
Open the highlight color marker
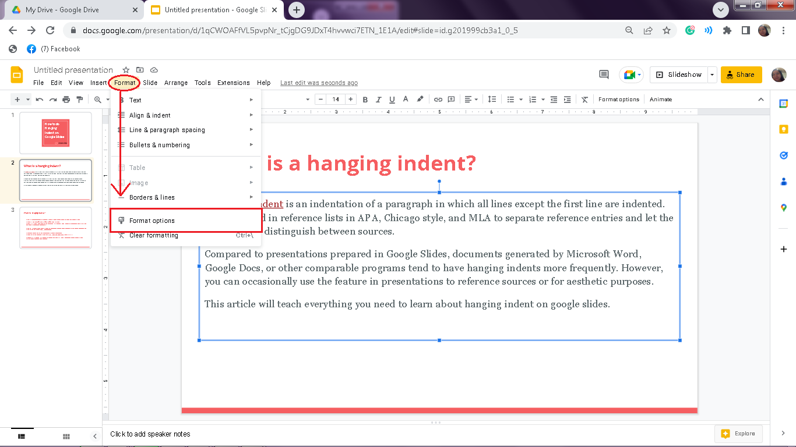420,100
